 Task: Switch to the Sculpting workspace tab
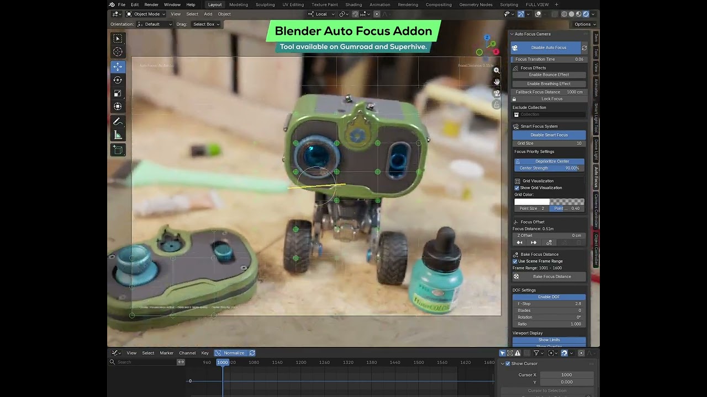(265, 4)
